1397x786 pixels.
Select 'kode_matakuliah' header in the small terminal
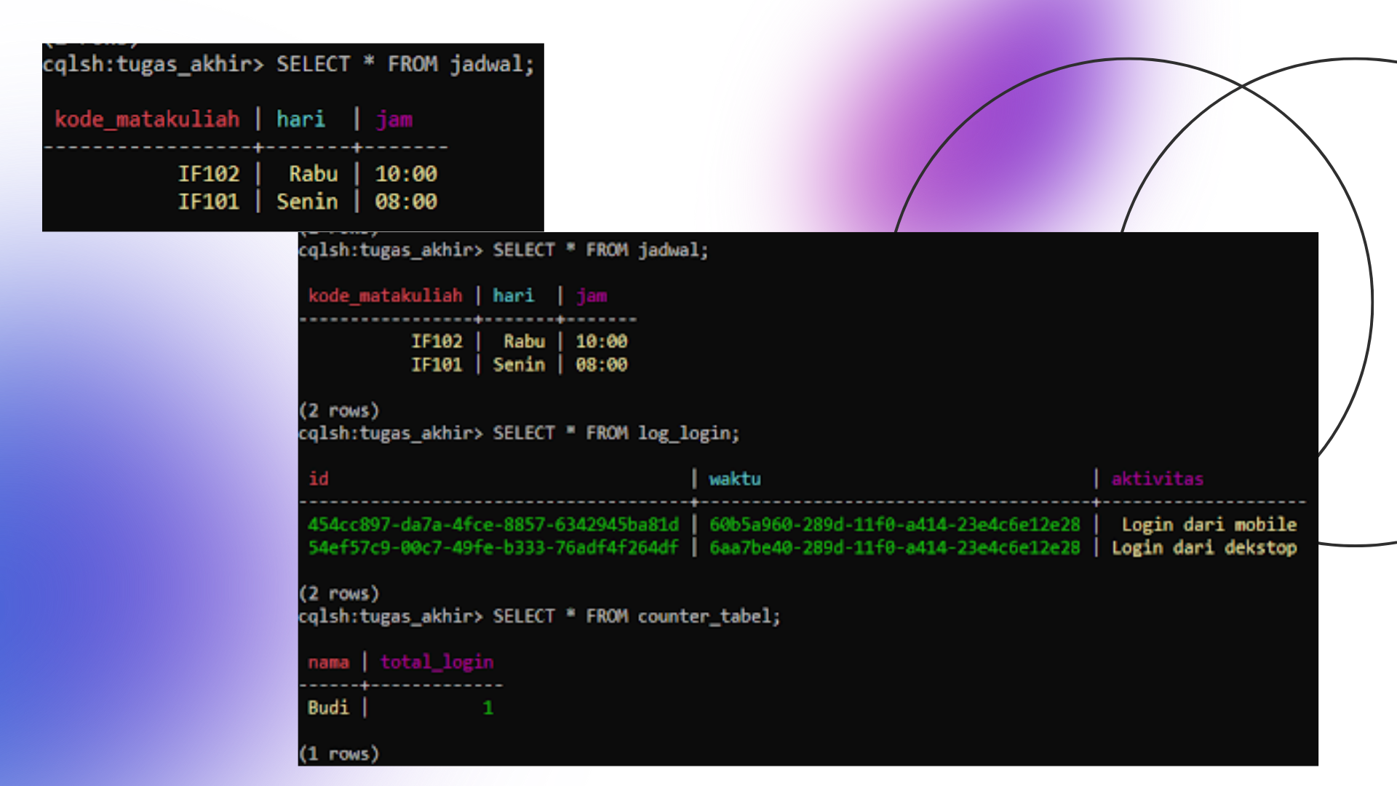point(147,119)
